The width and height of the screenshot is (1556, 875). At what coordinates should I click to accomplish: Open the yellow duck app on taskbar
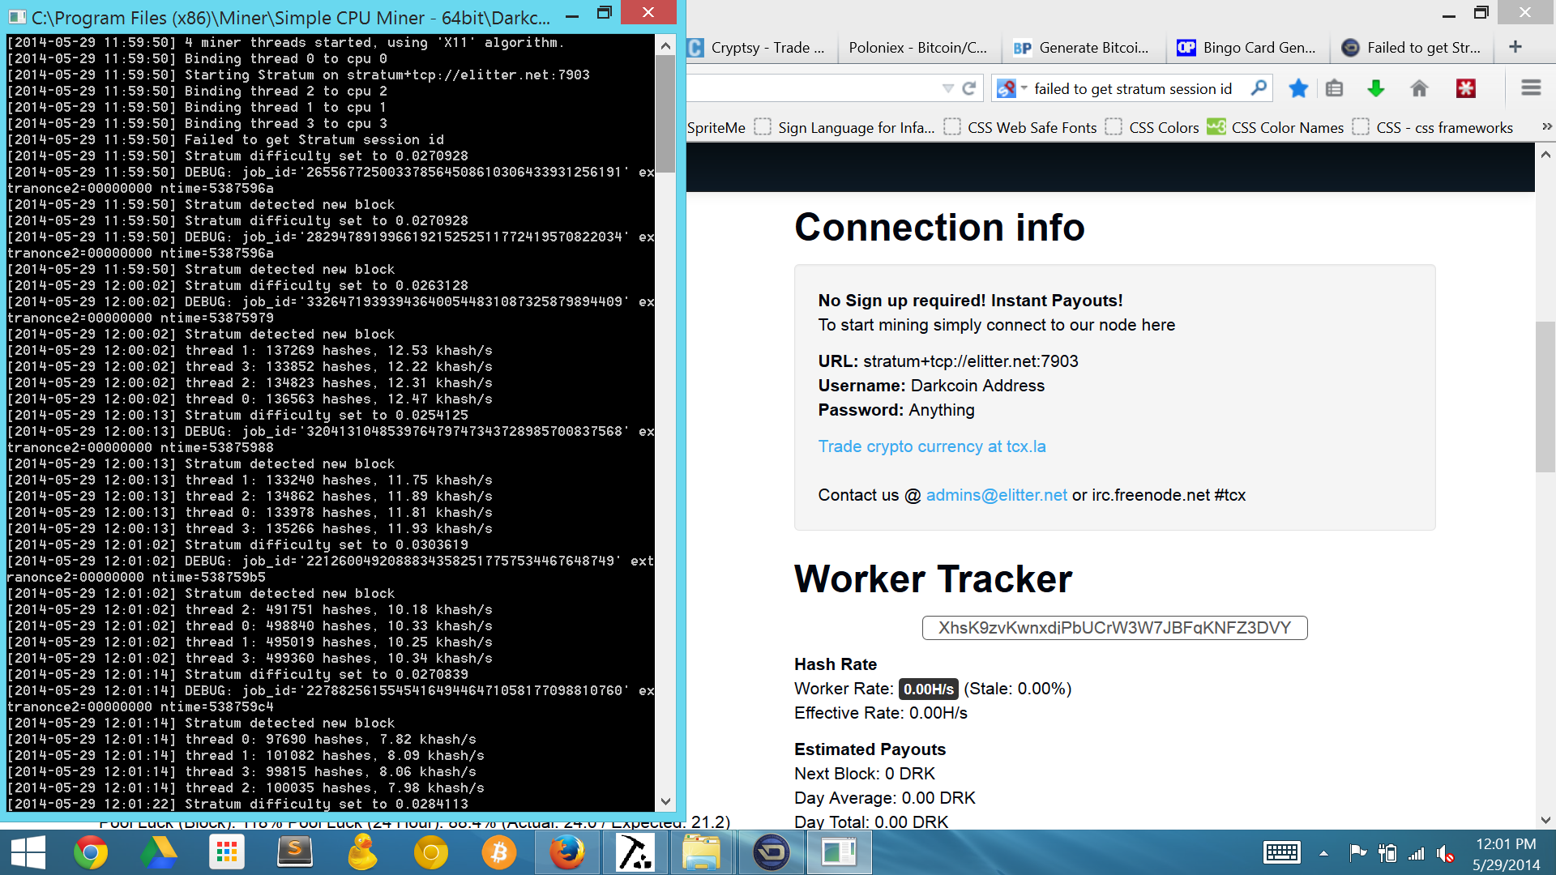[363, 853]
